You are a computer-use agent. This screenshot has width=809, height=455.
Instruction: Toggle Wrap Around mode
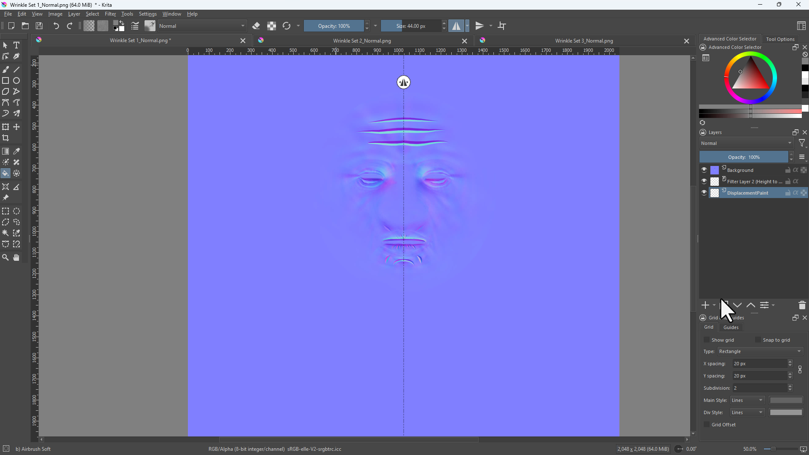(x=502, y=26)
